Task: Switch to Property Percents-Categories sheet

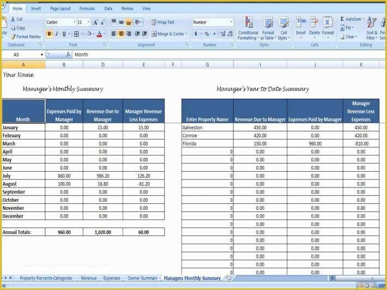Action: [46, 278]
